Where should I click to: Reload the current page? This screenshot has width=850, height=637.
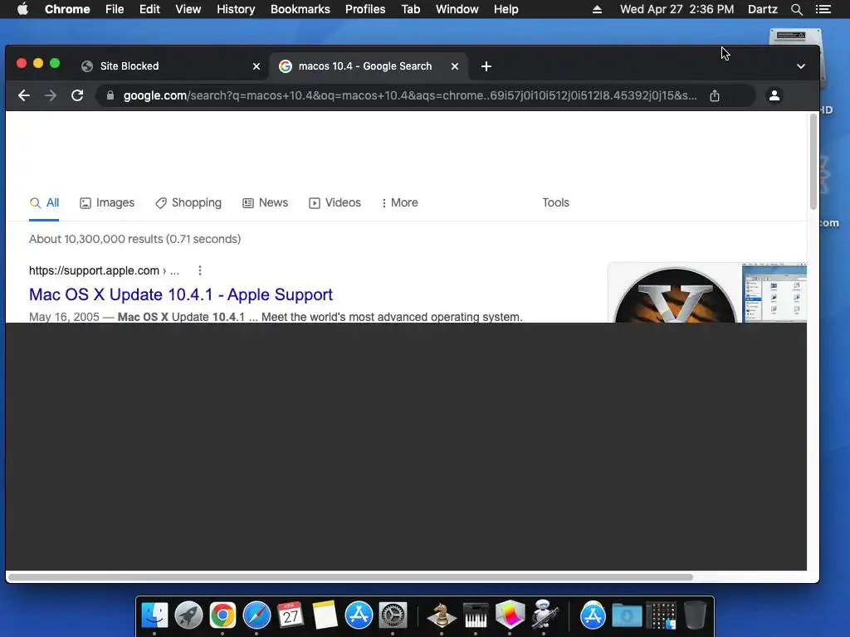pyautogui.click(x=77, y=96)
